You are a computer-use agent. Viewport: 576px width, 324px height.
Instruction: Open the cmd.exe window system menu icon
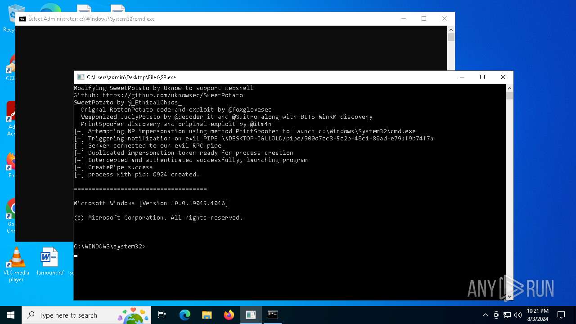click(22, 19)
